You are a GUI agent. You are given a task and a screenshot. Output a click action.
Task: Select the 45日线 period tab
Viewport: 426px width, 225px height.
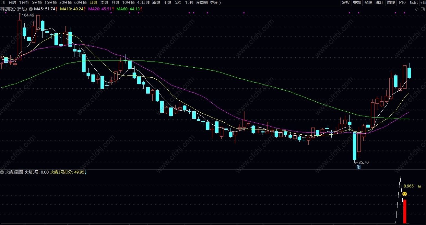(143, 3)
